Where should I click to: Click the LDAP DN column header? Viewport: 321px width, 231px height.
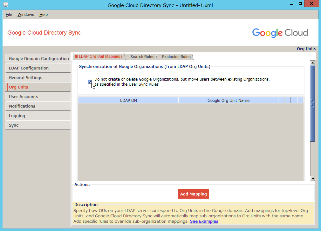[128, 100]
